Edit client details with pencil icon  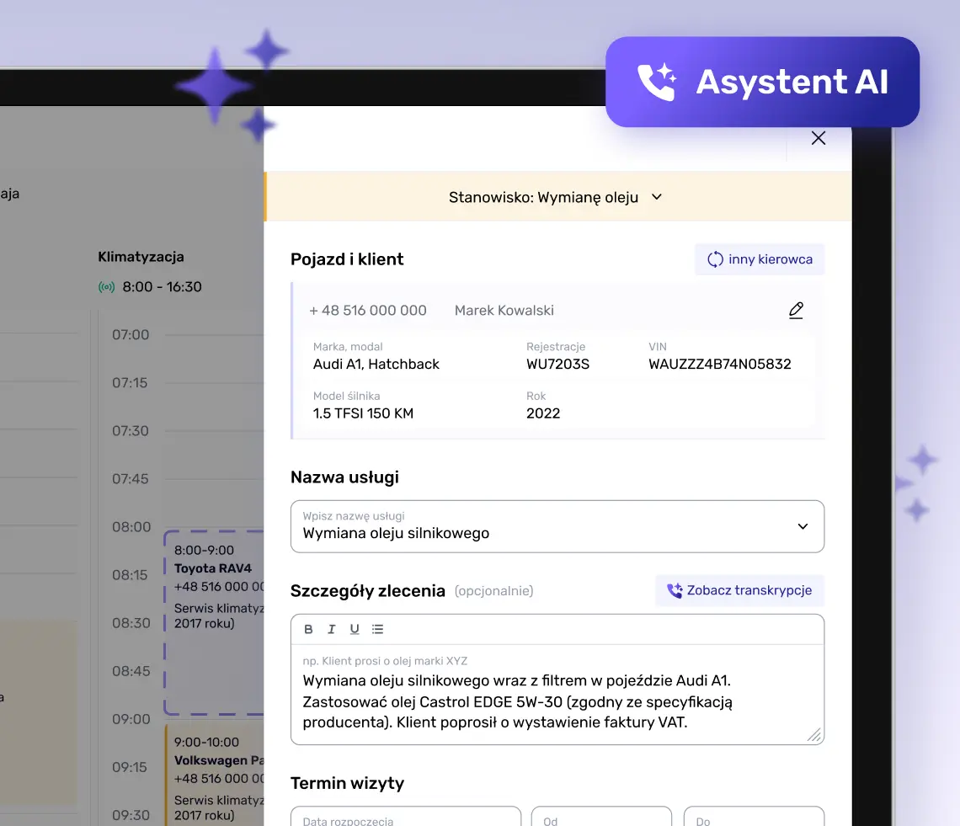tap(795, 311)
